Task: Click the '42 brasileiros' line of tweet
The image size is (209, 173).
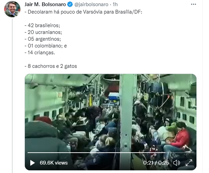Action: (43, 25)
